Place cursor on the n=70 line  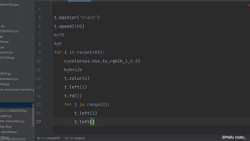tap(59, 35)
